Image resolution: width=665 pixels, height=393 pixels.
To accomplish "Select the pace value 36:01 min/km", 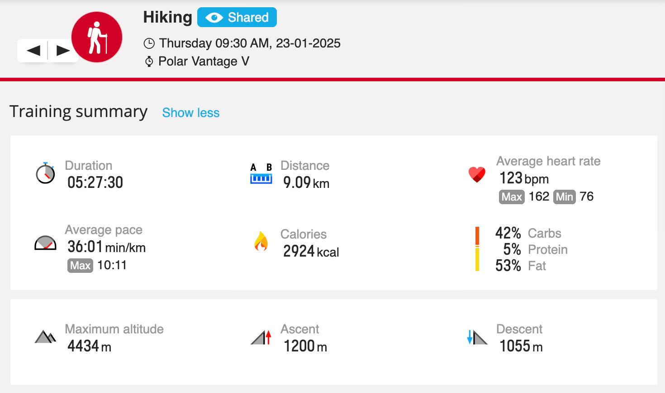I will pyautogui.click(x=106, y=247).
